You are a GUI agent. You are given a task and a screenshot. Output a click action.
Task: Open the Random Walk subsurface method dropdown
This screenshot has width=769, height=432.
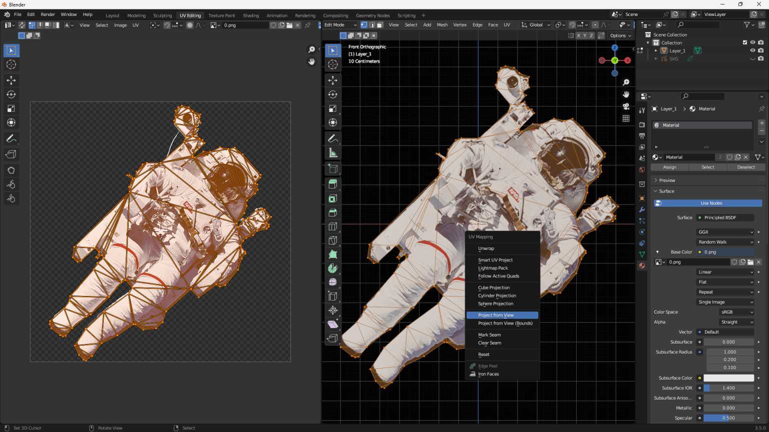click(x=725, y=242)
